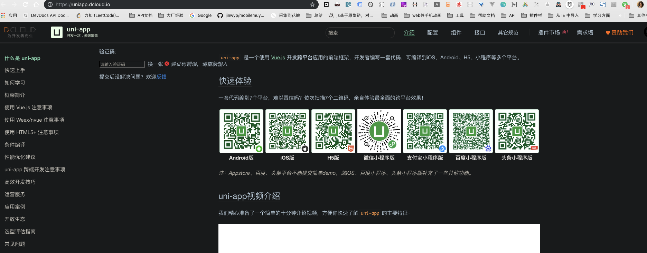Select the 支付宝小程序版 QR code
This screenshot has height=253, width=647.
pos(425,131)
